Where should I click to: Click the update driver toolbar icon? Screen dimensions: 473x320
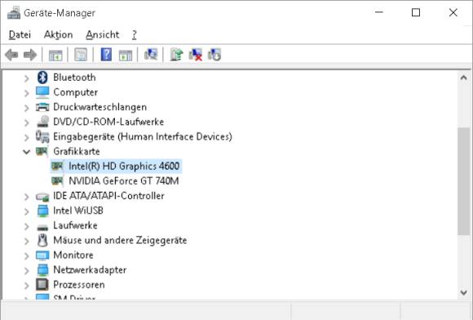[x=176, y=55]
